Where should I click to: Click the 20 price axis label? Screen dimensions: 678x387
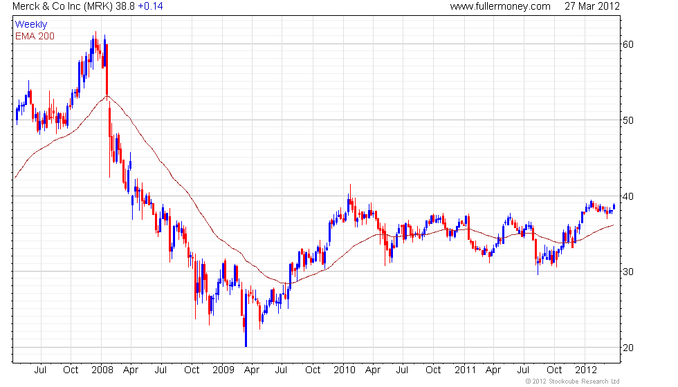pyautogui.click(x=628, y=348)
